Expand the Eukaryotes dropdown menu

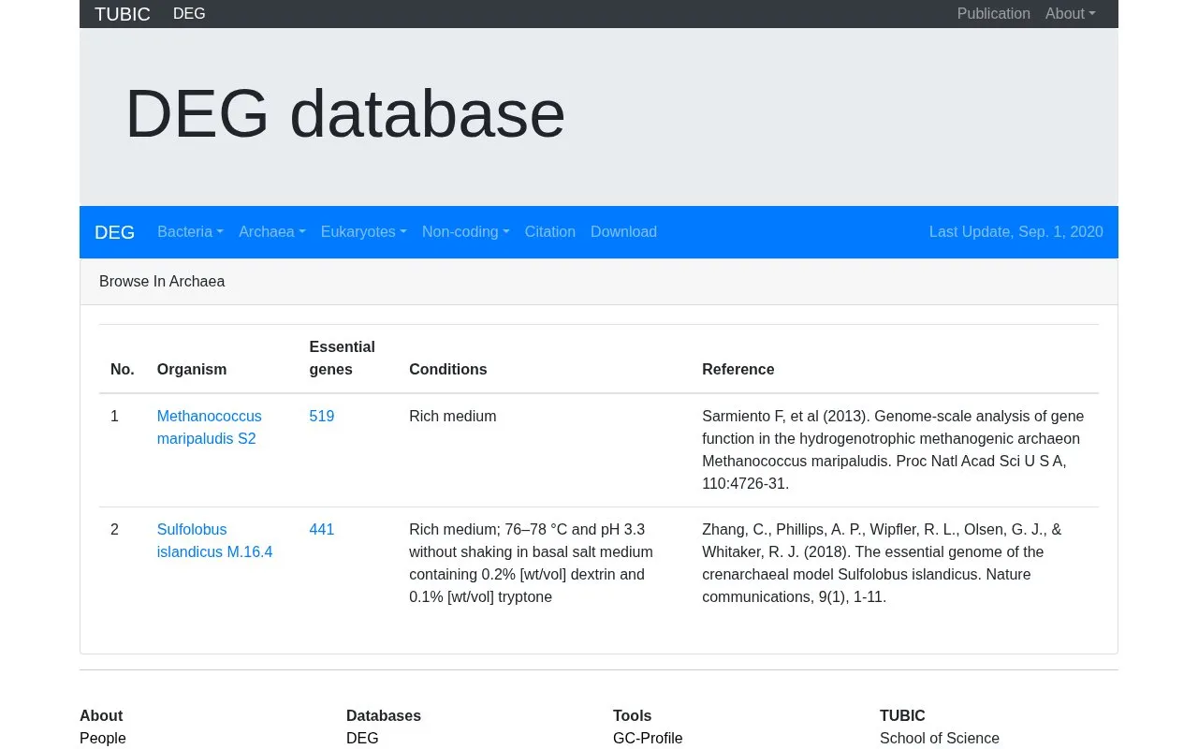tap(363, 232)
